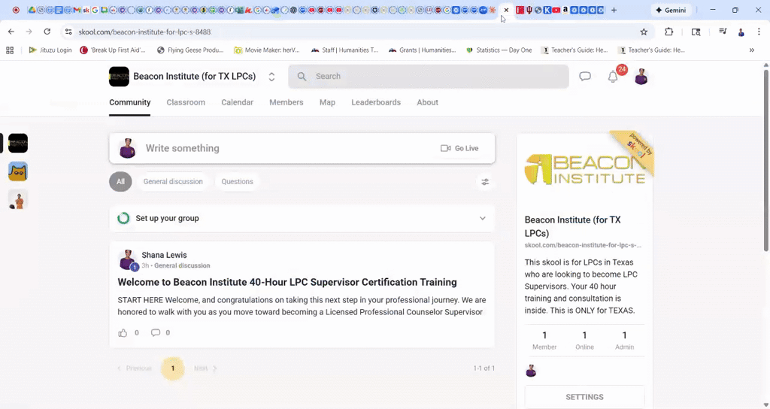
Task: Start a Go Live video session
Action: [x=459, y=148]
